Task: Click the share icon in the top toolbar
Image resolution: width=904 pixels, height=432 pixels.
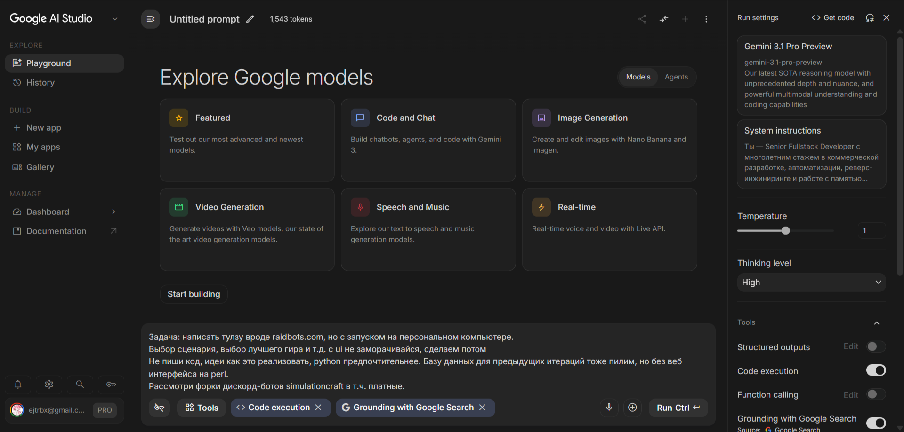Action: [642, 19]
